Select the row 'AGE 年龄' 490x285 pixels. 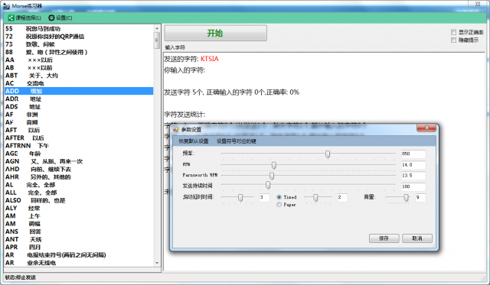(79, 154)
